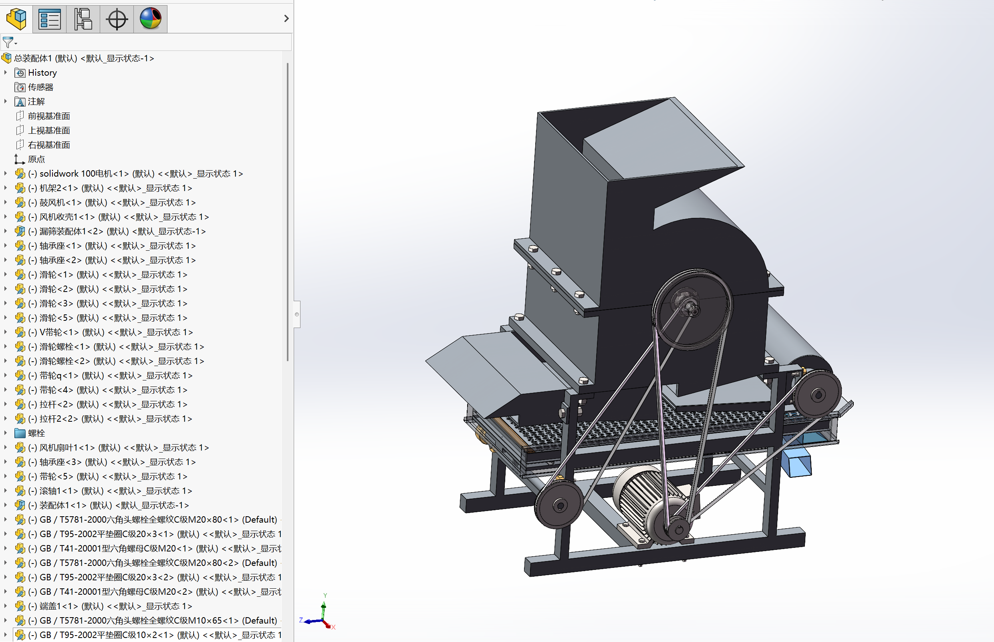Select the 传感器 sensors item
994x642 pixels.
pos(40,87)
